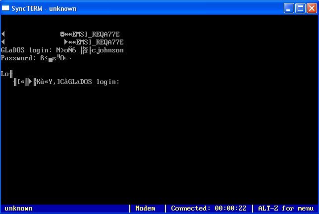Image resolution: width=319 pixels, height=214 pixels.
Task: Close the SyncTERM window
Action: (x=312, y=8)
